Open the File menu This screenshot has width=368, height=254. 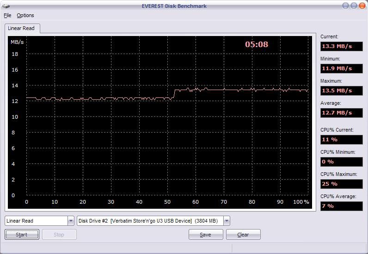pyautogui.click(x=7, y=16)
